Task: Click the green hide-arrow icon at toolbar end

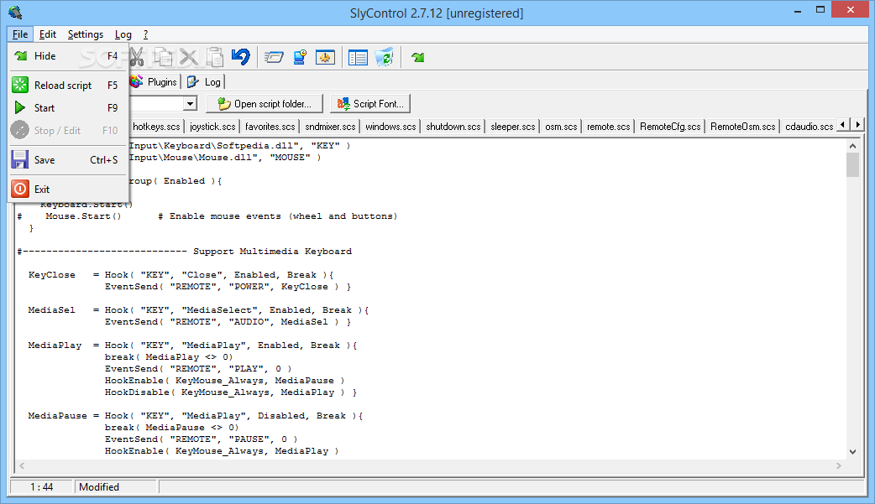Action: pyautogui.click(x=417, y=57)
